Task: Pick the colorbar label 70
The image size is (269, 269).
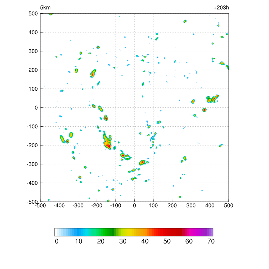Action: point(211,241)
